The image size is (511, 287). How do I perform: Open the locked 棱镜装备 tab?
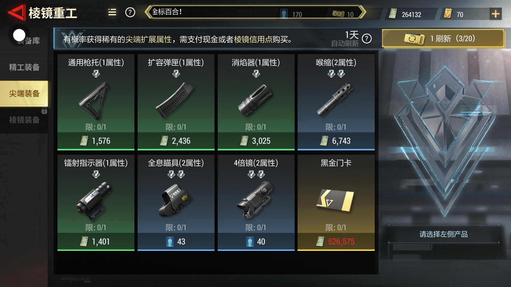(x=24, y=120)
